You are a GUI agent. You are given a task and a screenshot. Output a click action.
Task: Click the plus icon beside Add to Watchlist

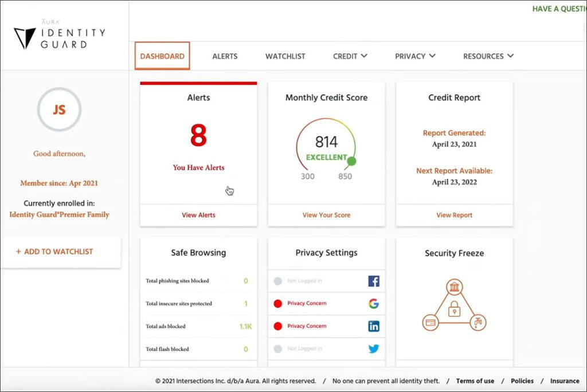click(18, 252)
